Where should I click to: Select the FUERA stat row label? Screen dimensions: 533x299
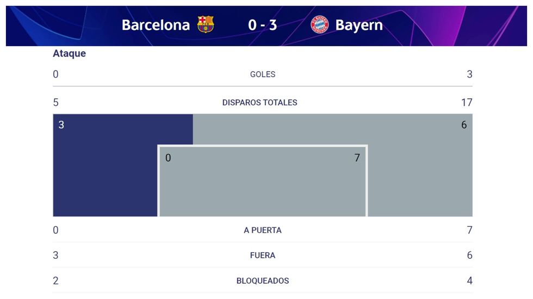click(x=263, y=255)
